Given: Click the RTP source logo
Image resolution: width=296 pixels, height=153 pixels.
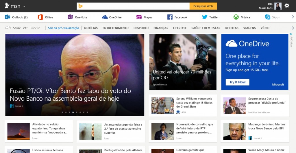Looking at the screenshot, I should click(x=178, y=113).
